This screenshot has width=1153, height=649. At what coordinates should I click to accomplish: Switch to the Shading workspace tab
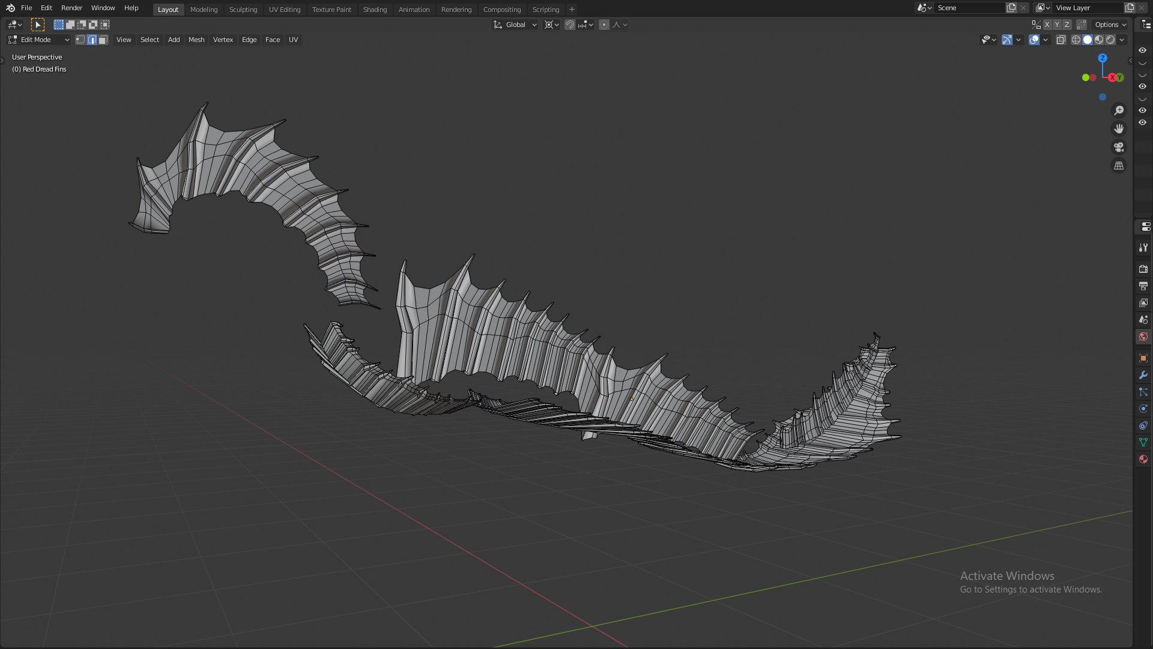(375, 10)
